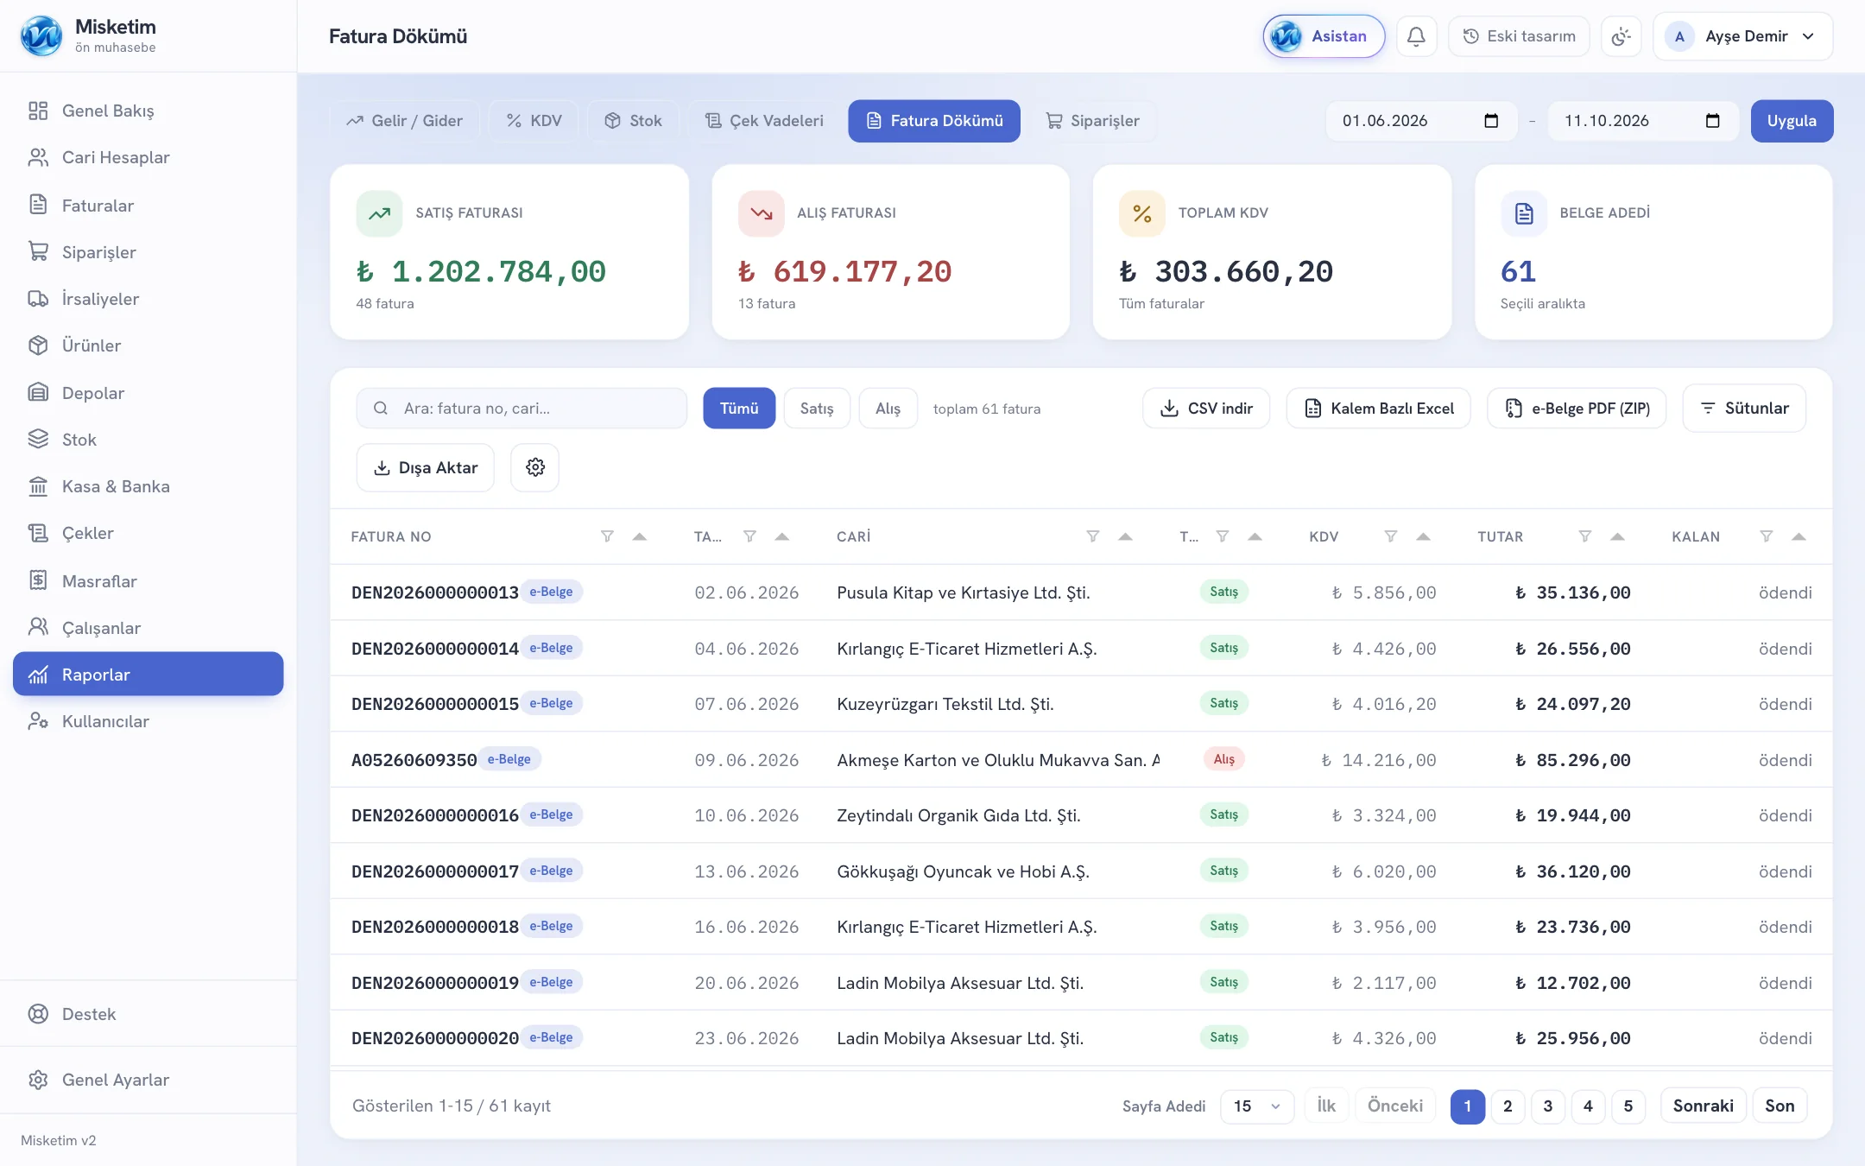
Task: Click filter icon in Fatura No column
Action: pos(607,536)
